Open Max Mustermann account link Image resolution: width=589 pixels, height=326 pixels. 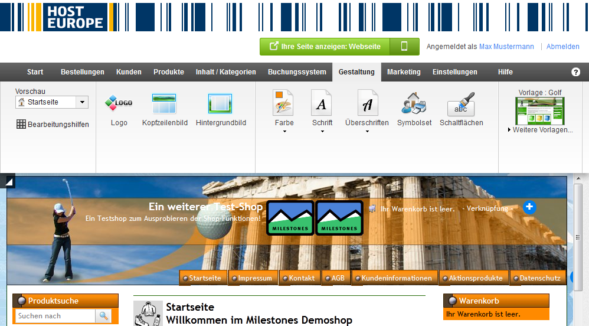[506, 47]
